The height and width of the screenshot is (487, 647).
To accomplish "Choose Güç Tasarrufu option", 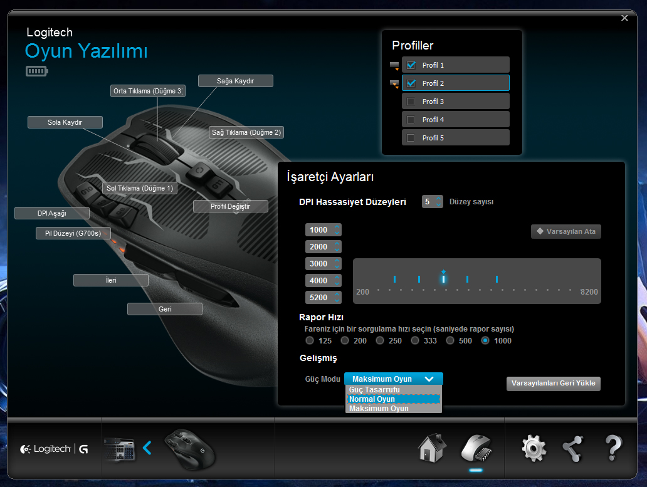I will 393,390.
